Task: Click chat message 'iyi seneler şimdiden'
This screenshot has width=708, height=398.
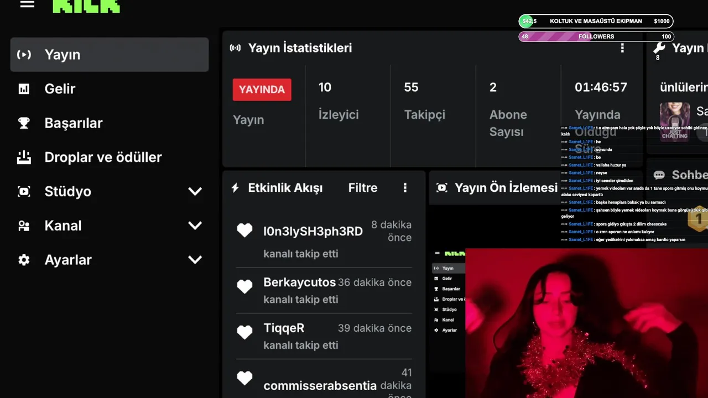Action: pos(615,181)
